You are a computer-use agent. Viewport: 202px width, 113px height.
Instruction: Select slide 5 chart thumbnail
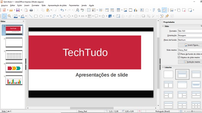pyautogui.click(x=14, y=80)
